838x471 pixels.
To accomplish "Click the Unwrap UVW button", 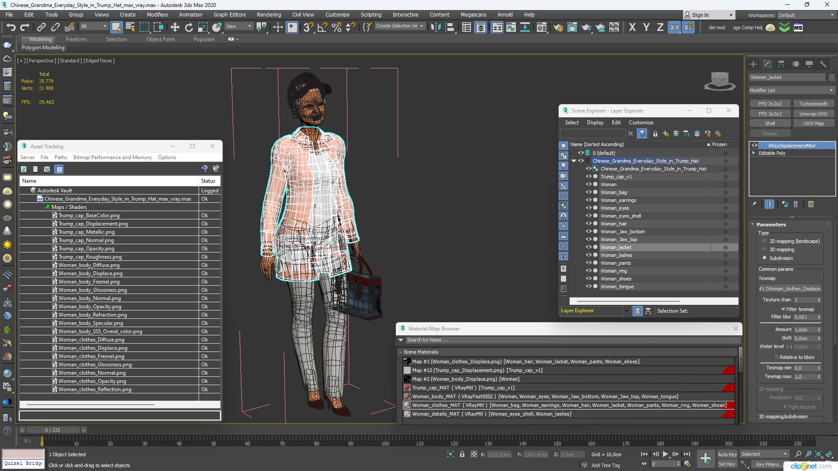I will (813, 114).
